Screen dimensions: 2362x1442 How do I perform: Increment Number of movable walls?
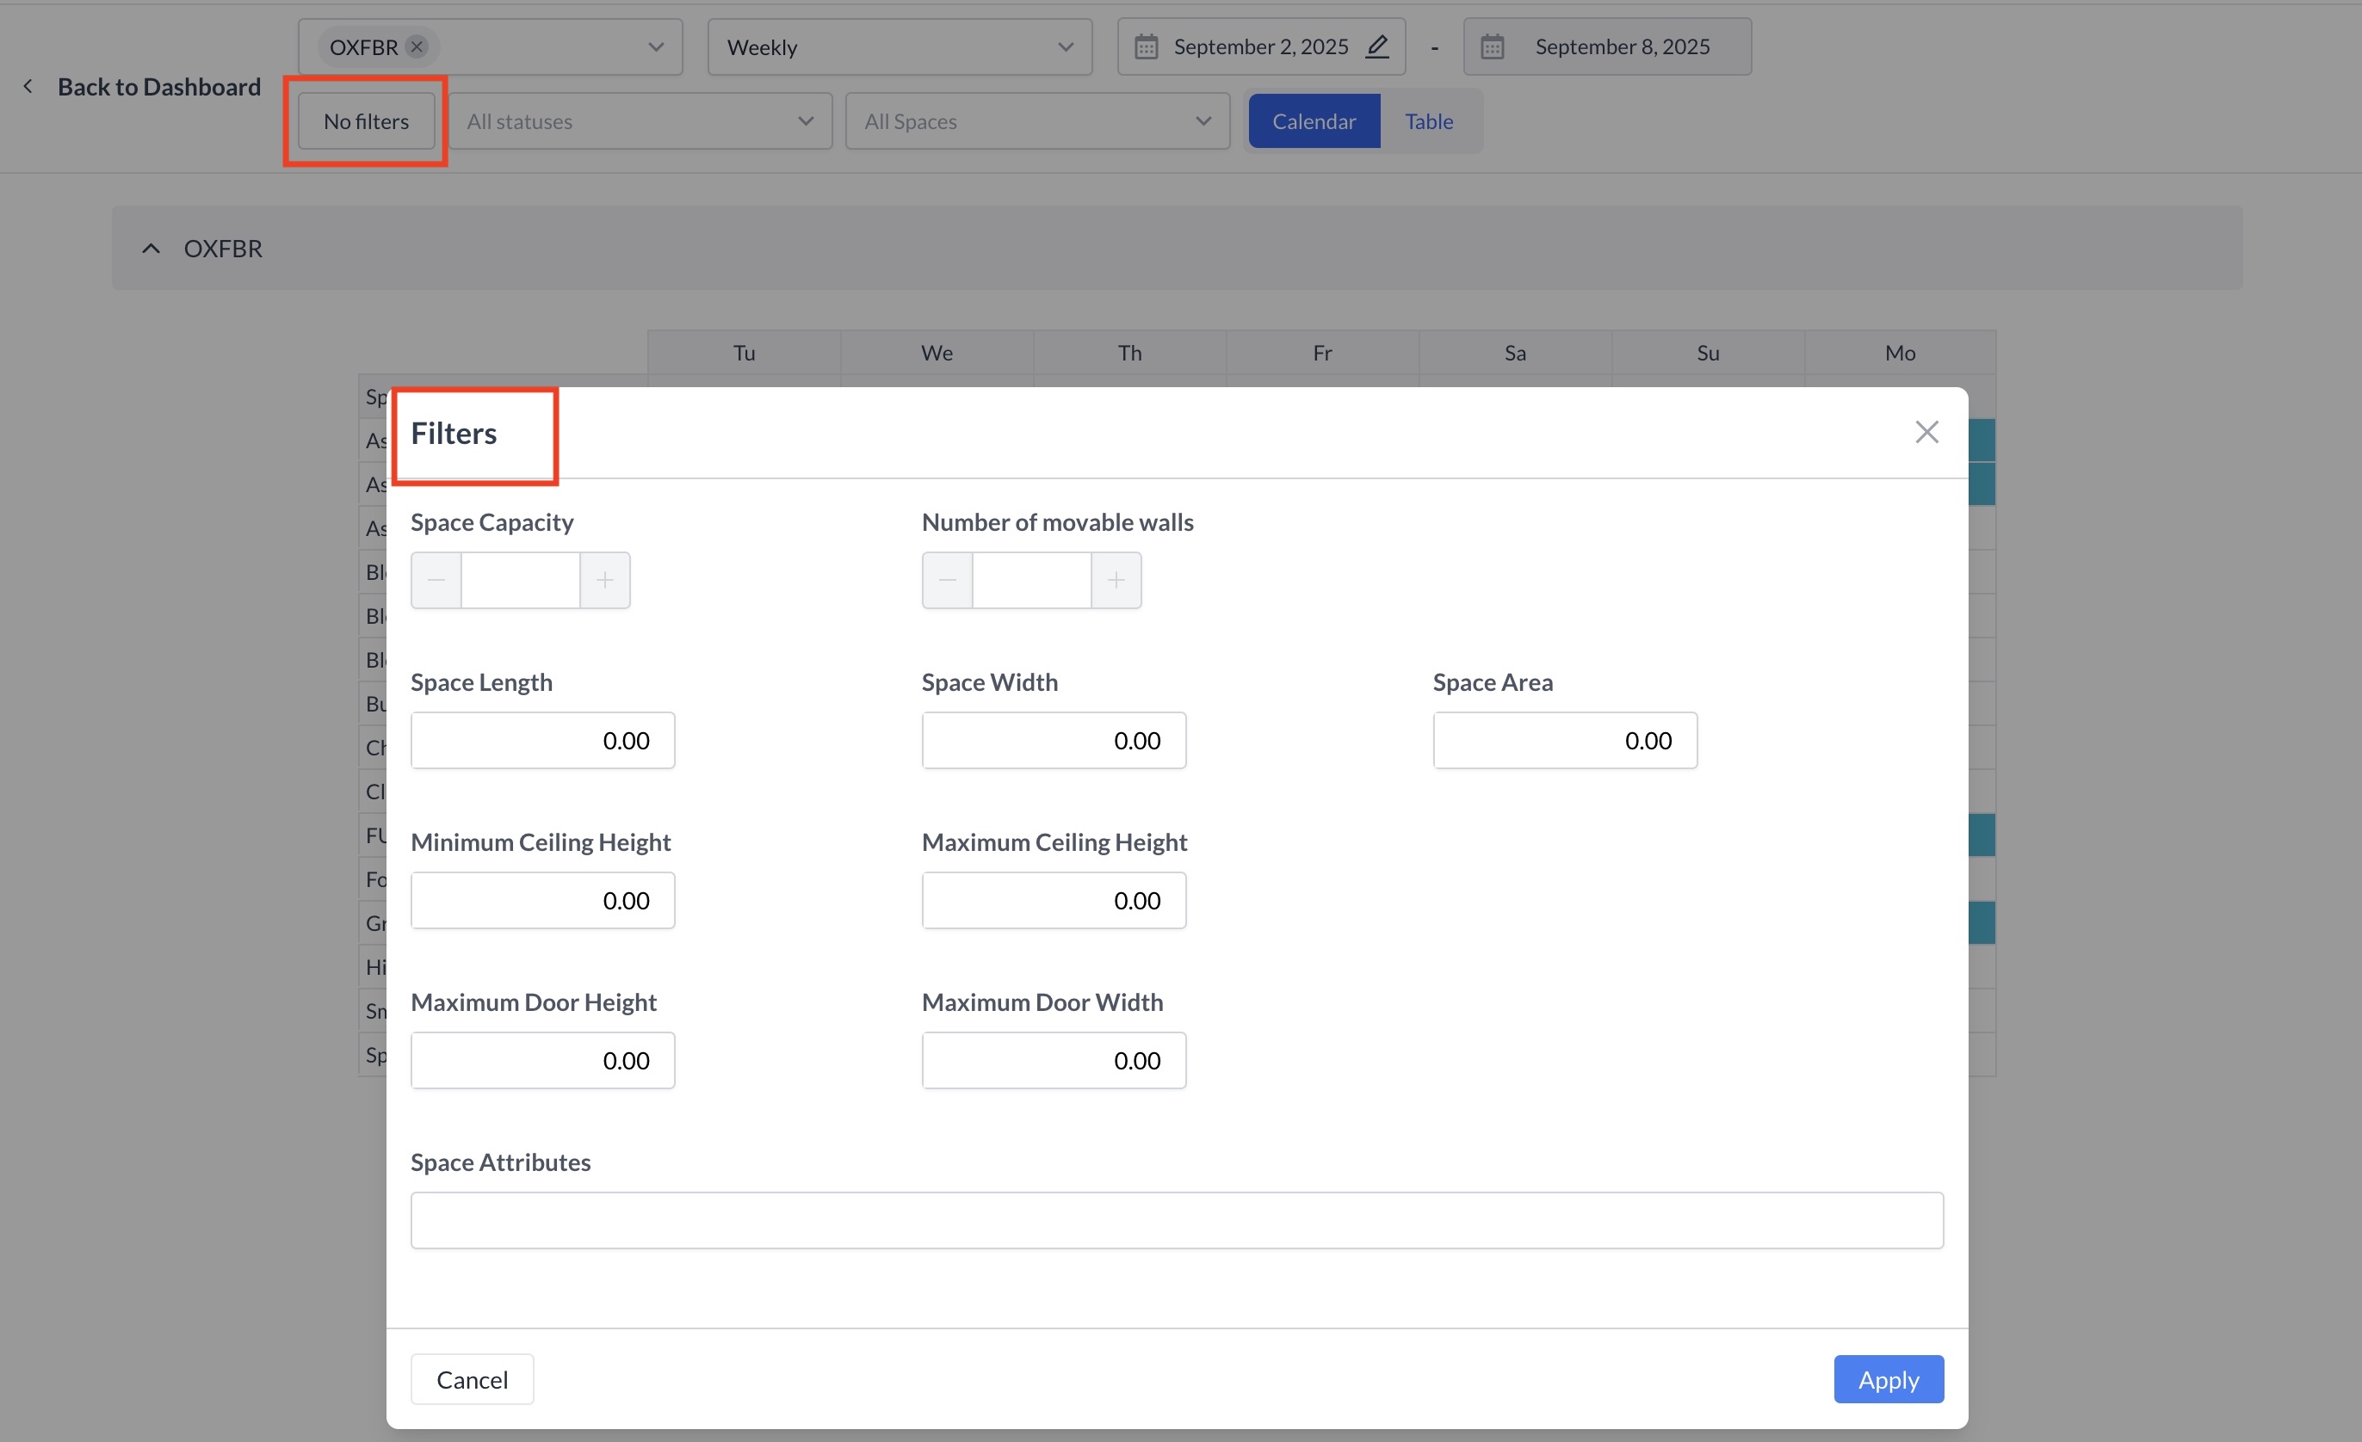click(x=1116, y=581)
